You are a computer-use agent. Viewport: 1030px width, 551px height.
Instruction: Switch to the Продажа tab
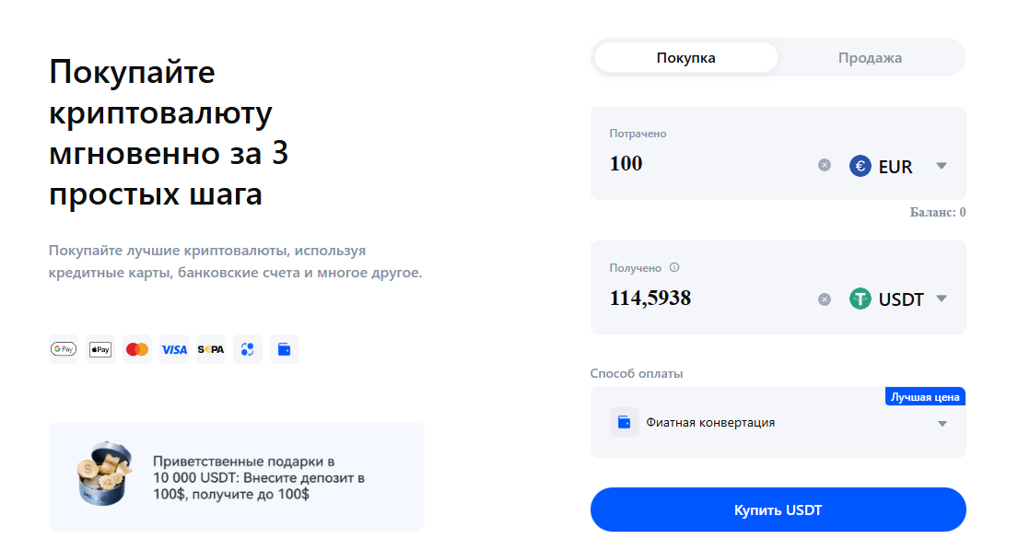tap(870, 56)
